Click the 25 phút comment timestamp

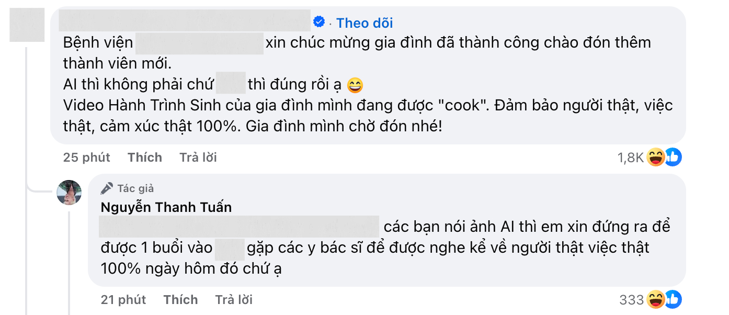86,157
